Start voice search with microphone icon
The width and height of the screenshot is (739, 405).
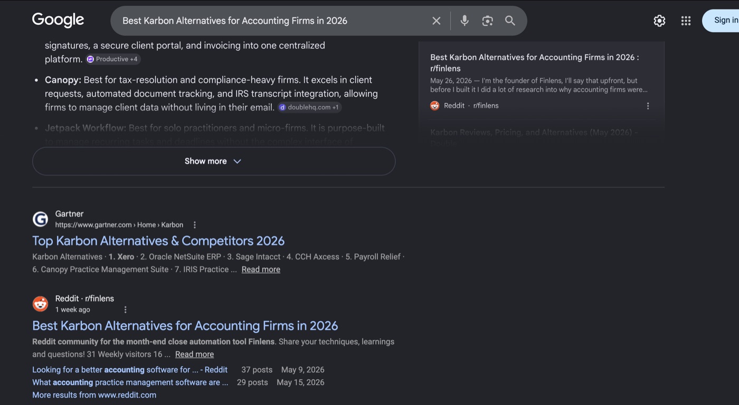click(465, 21)
